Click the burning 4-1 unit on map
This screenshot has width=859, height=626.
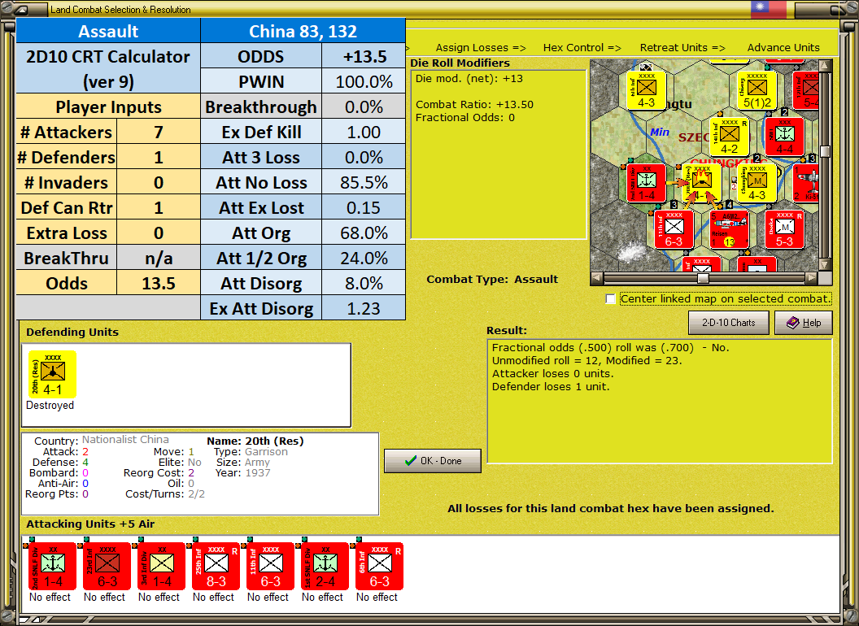click(x=702, y=183)
